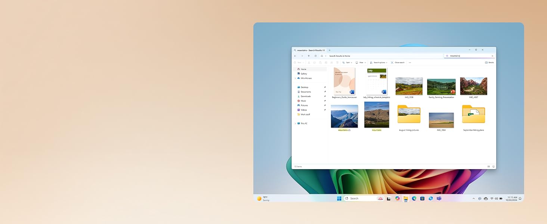Expand the This PC node
This screenshot has height=224, width=547.
pyautogui.click(x=295, y=124)
